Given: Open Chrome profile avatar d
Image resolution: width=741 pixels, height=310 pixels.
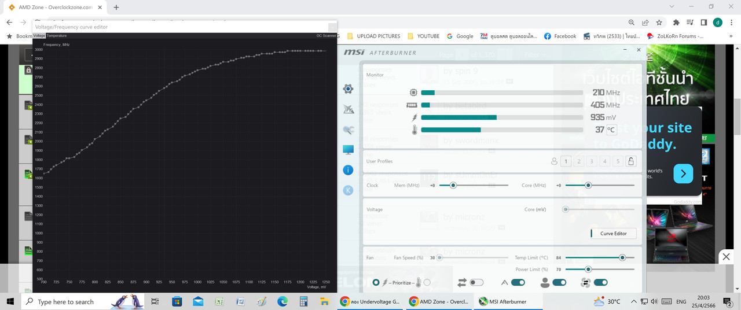Looking at the screenshot, I should click(717, 22).
